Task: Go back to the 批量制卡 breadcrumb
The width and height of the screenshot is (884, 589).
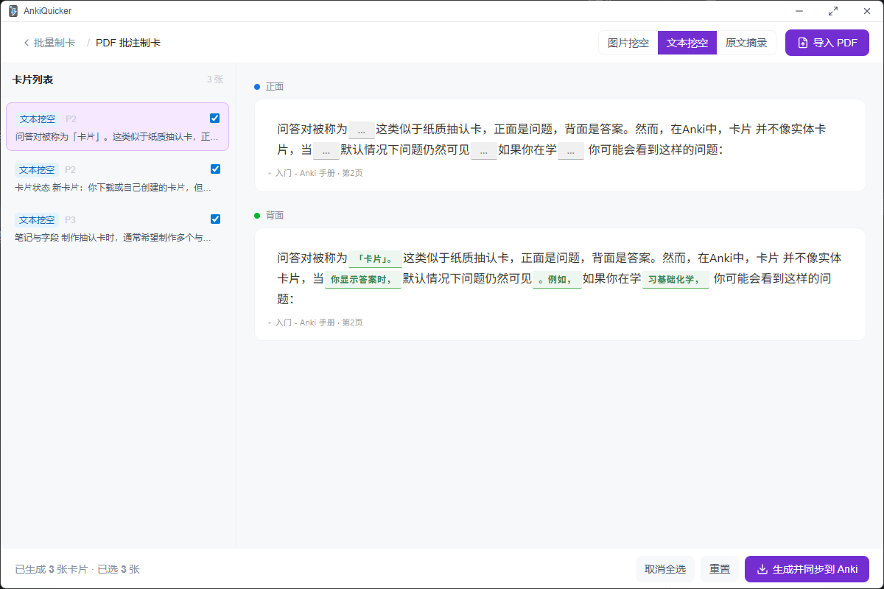Action: click(55, 43)
